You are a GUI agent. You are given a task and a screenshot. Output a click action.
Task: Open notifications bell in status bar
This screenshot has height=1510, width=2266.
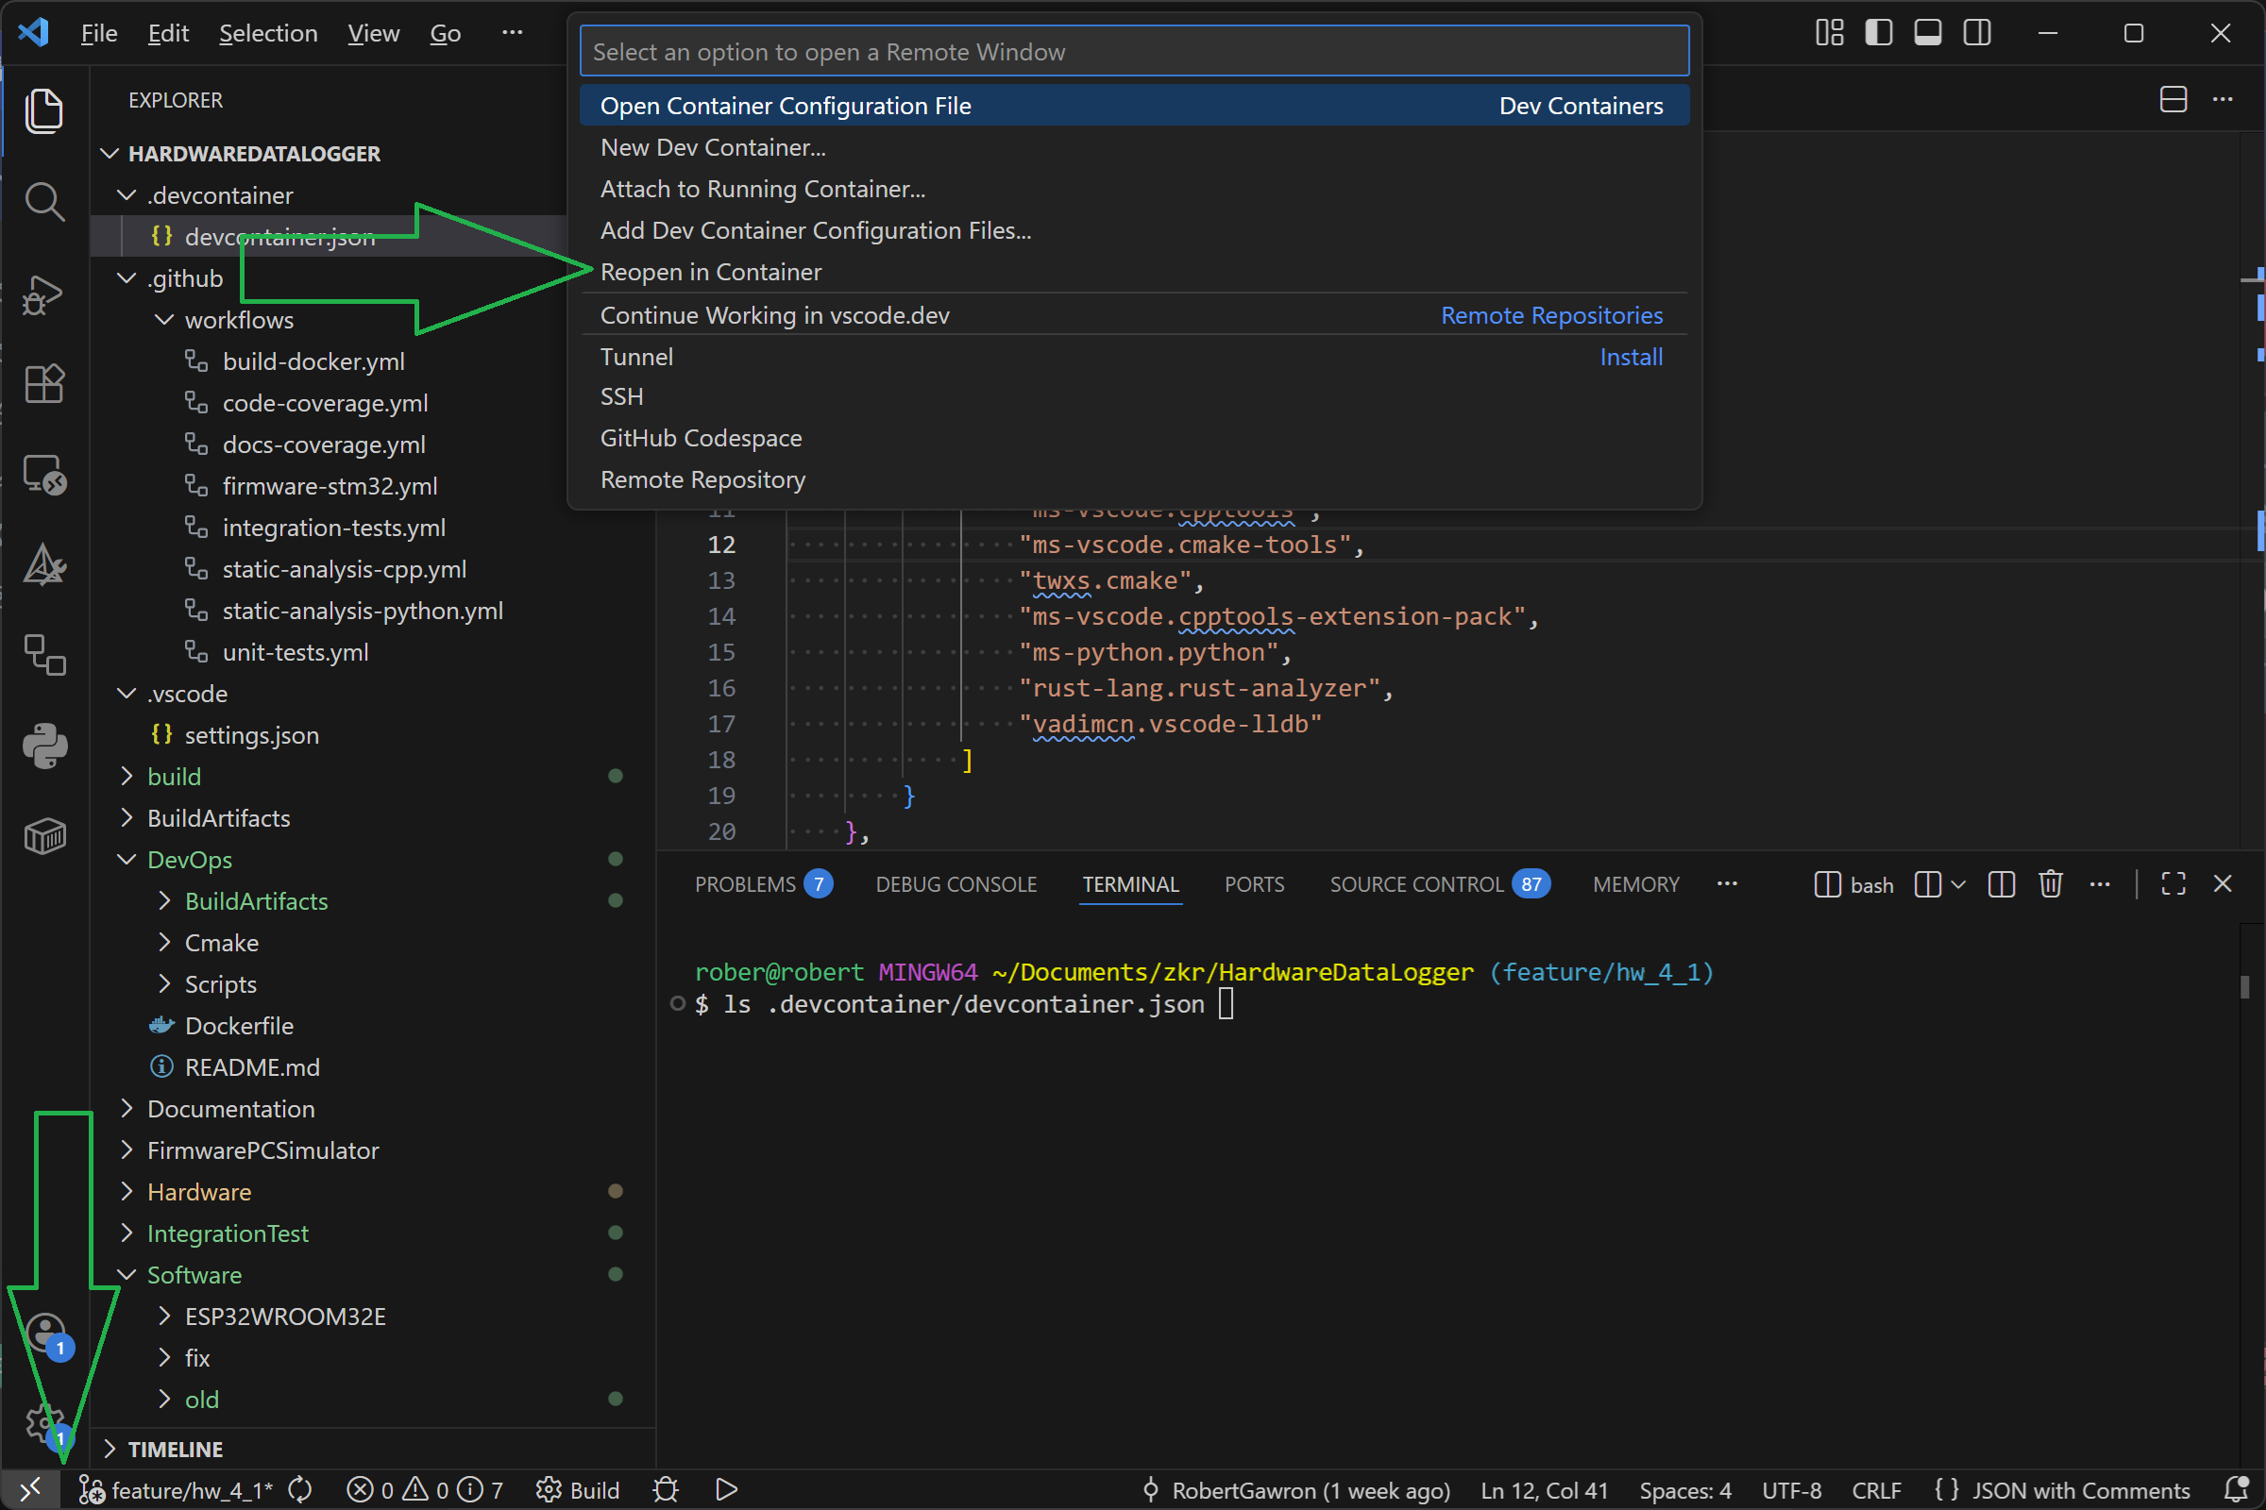tap(2235, 1490)
